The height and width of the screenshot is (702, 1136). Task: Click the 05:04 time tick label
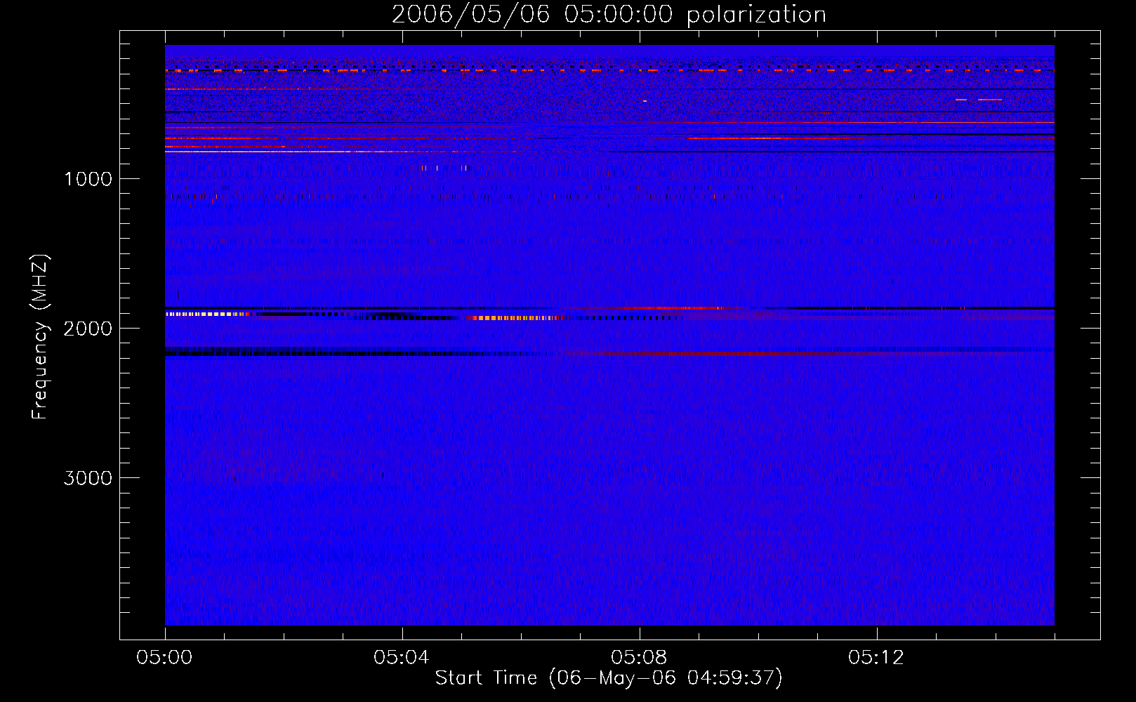(x=402, y=658)
